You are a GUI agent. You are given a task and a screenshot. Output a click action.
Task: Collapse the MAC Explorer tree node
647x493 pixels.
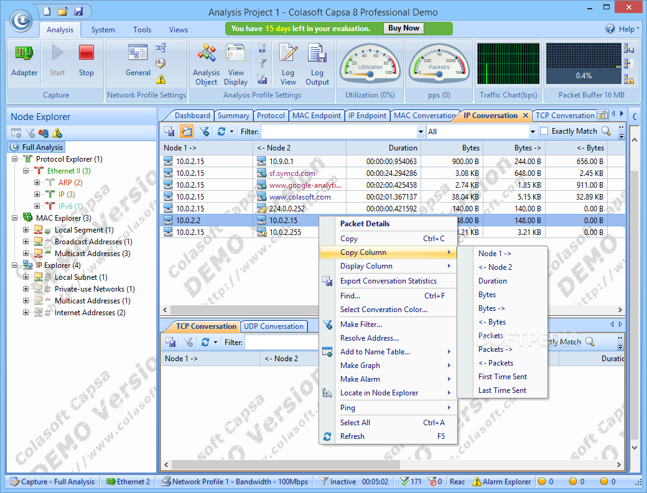(x=14, y=218)
